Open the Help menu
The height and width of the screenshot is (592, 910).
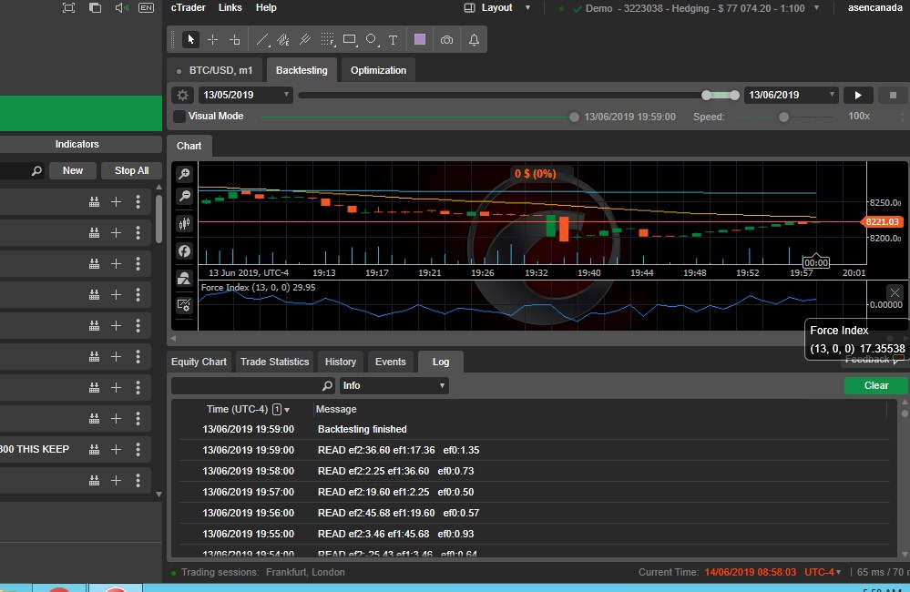[x=266, y=7]
